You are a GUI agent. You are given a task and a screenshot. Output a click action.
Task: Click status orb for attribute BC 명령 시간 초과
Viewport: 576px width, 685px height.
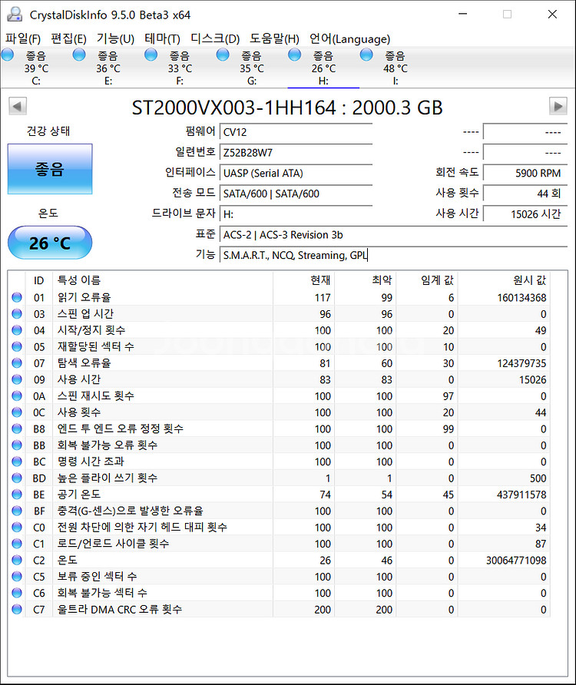[17, 462]
